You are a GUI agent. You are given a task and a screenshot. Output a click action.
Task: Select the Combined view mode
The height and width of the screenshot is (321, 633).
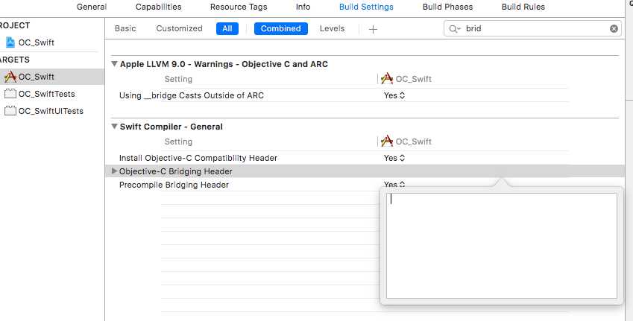coord(280,28)
